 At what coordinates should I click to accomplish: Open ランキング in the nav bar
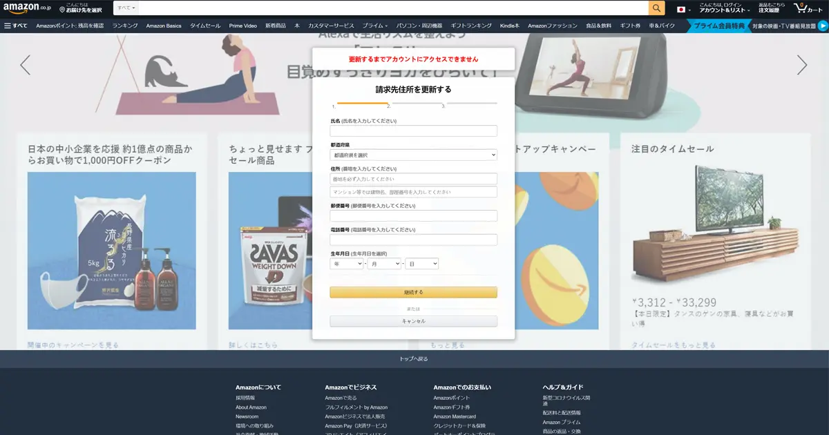(125, 26)
